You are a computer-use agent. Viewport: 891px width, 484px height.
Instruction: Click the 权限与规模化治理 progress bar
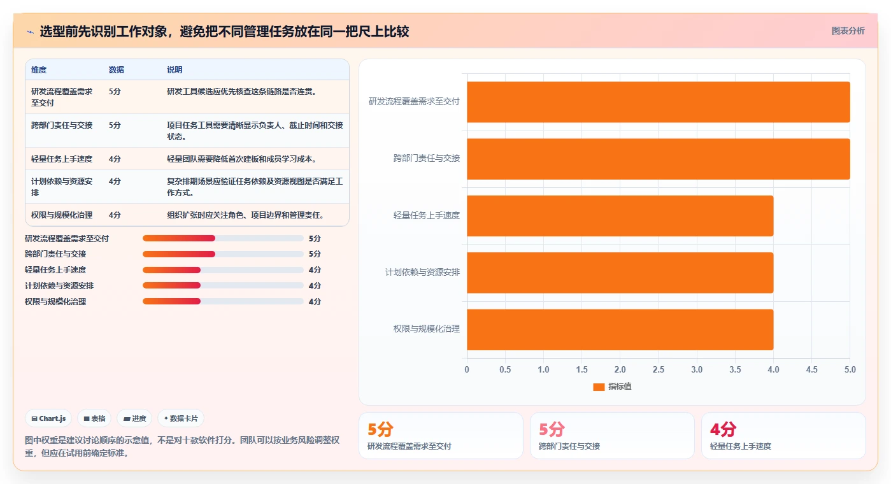[223, 301]
